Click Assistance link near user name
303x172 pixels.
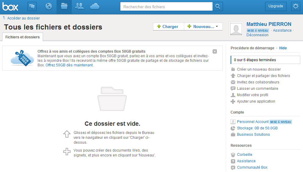tap(282, 30)
